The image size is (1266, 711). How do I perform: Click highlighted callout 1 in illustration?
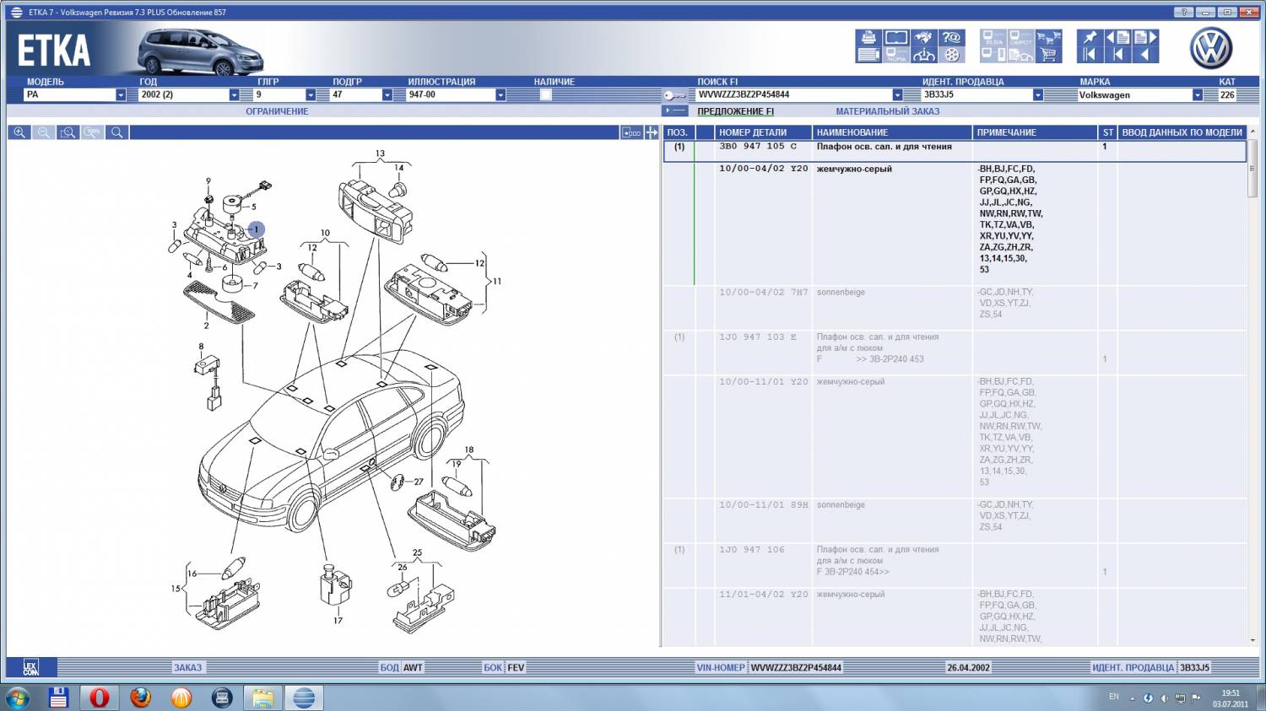tap(257, 229)
